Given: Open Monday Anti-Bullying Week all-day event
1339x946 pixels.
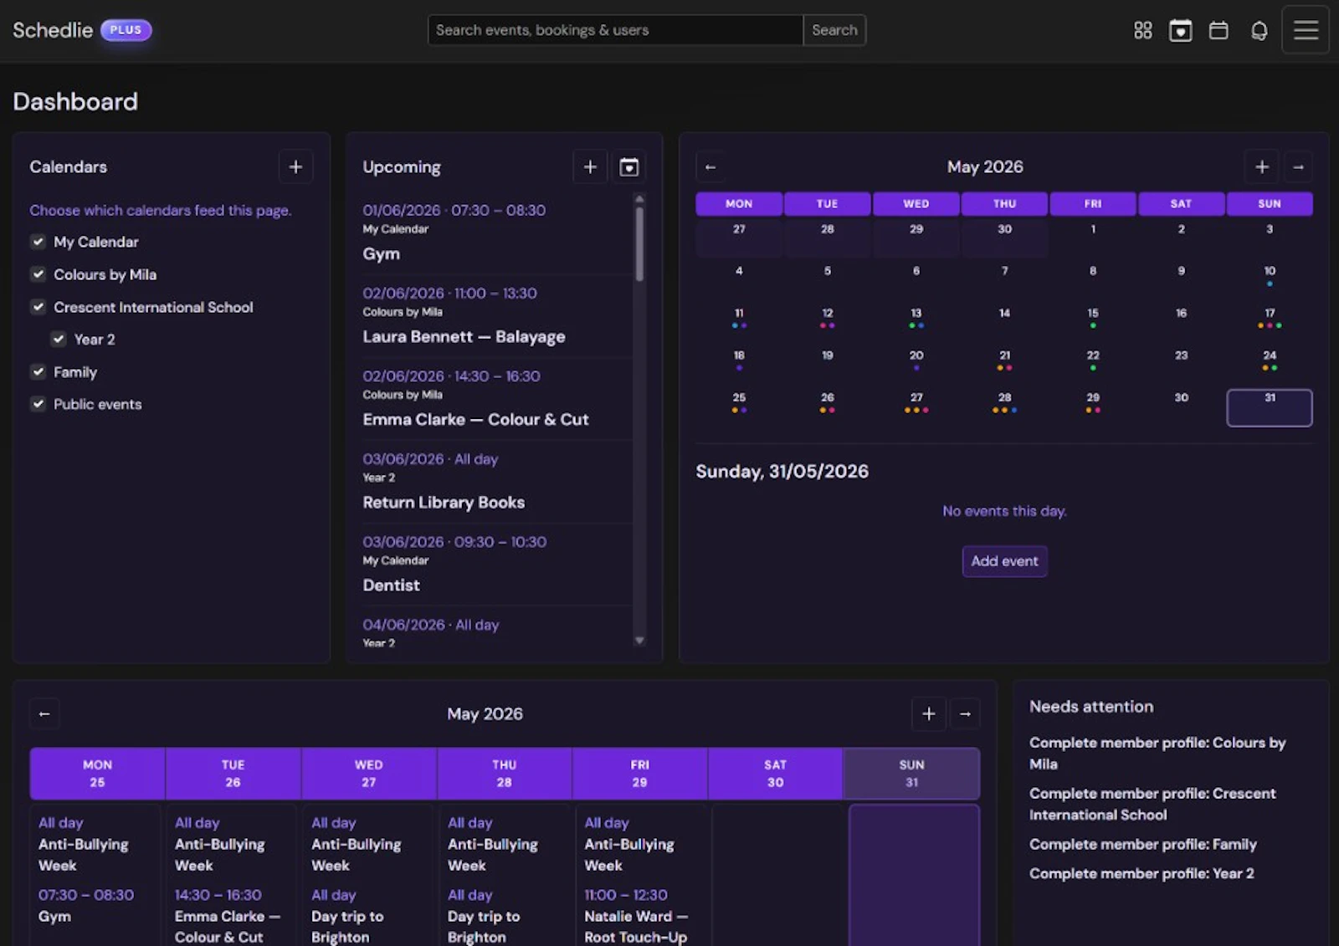Looking at the screenshot, I should click(x=84, y=845).
